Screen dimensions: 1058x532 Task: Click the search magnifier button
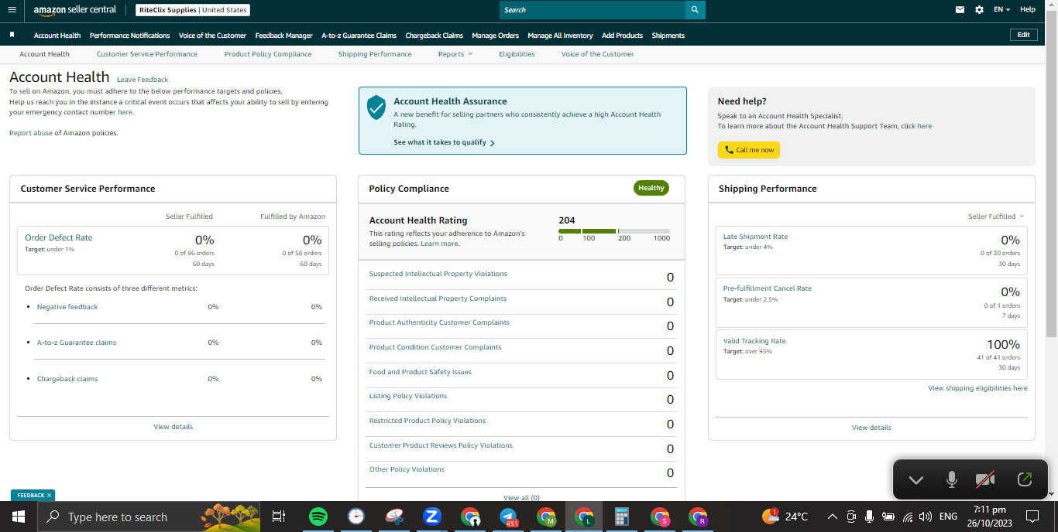695,10
